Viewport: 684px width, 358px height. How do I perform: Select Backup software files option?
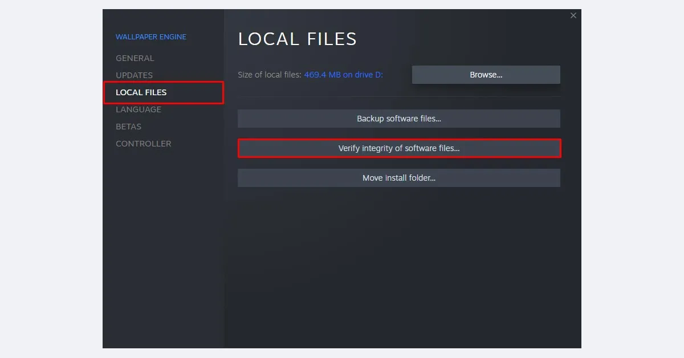tap(398, 119)
